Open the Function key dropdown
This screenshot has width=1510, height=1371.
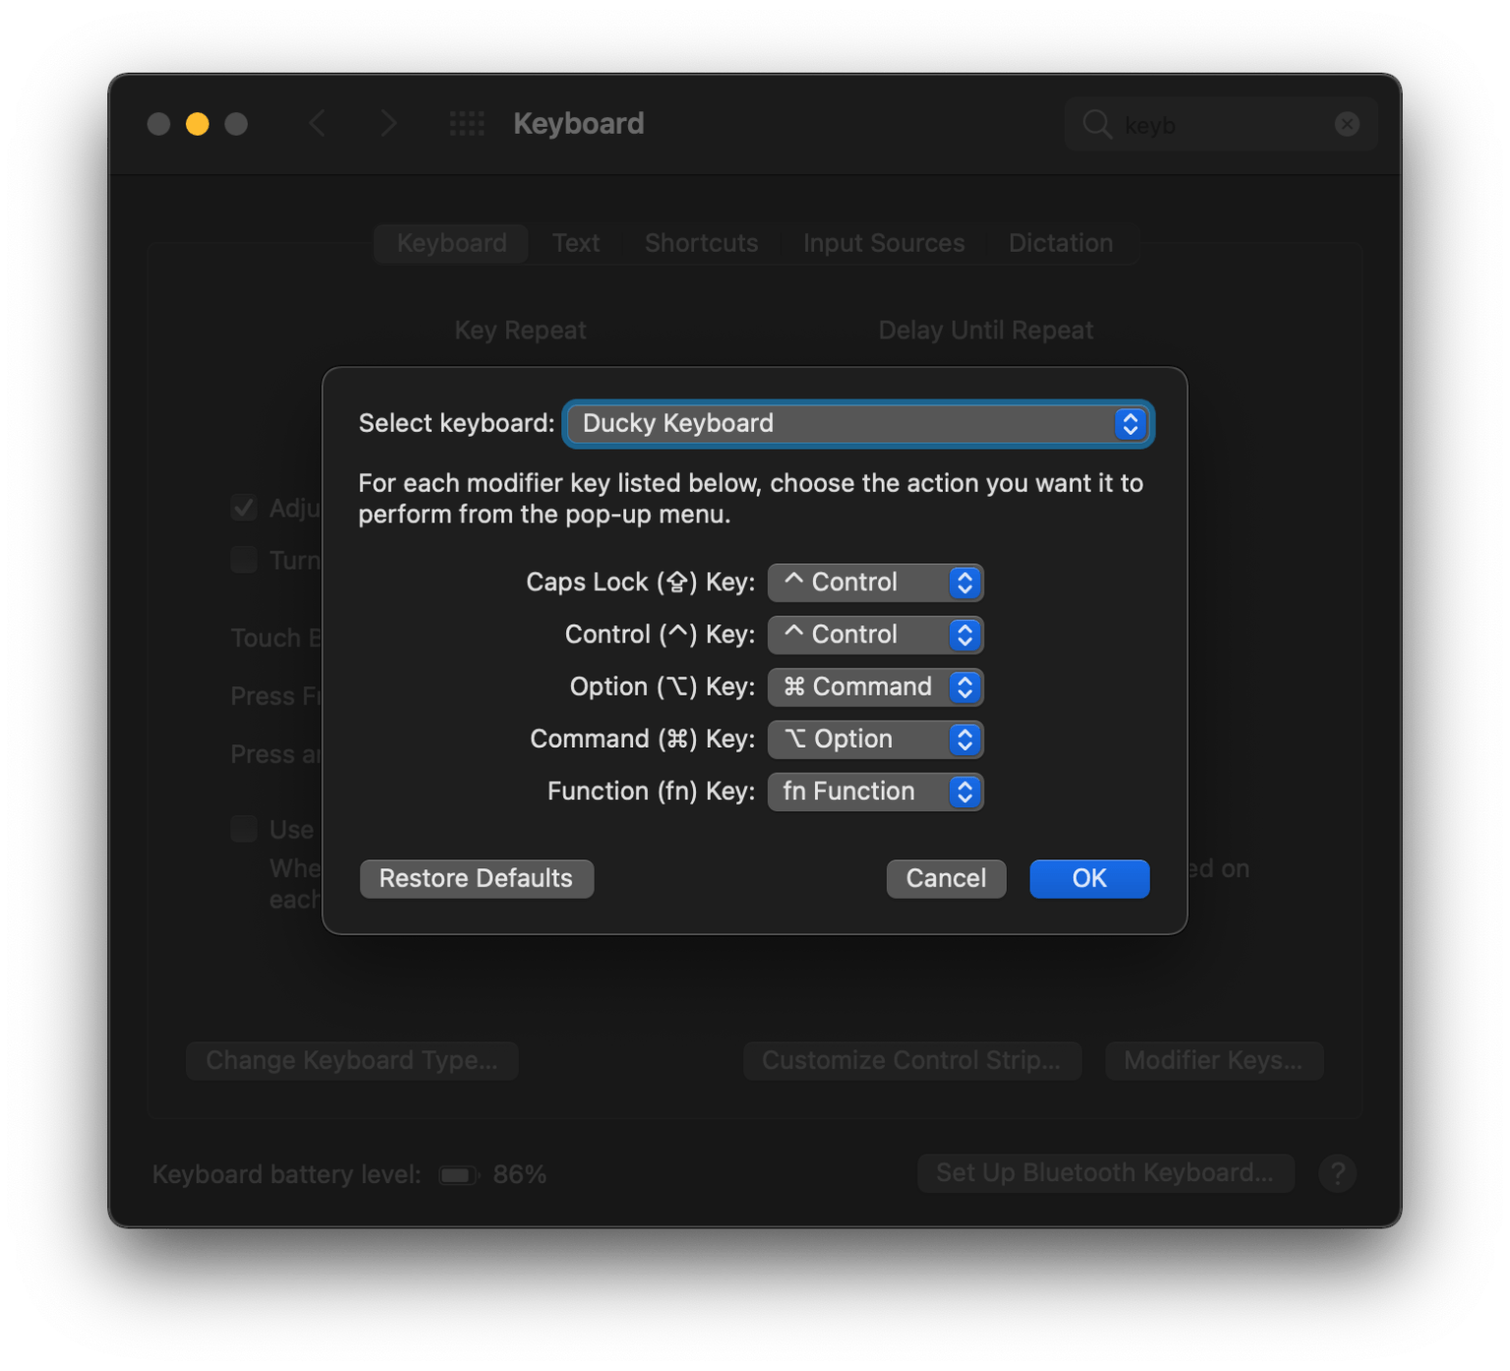[874, 792]
